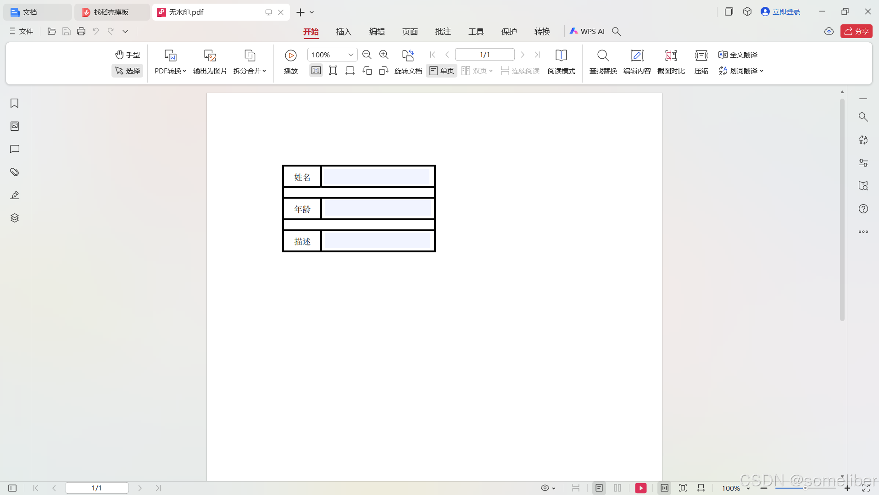Sign in via 立即登录
The image size is (879, 495).
click(x=780, y=12)
